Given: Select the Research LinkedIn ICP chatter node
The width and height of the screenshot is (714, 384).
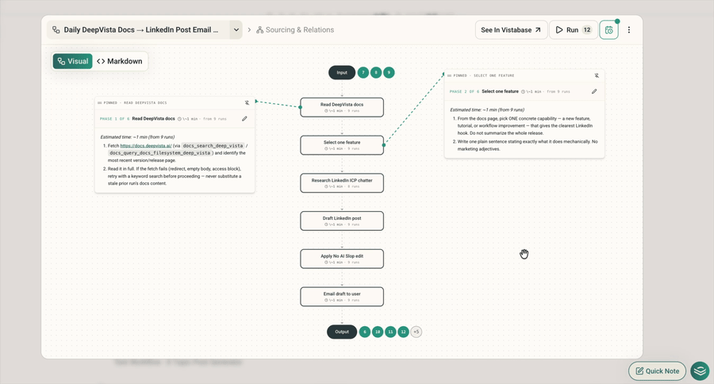Looking at the screenshot, I should click(342, 182).
